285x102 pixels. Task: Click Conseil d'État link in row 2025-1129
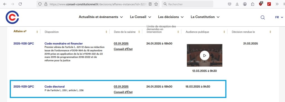coord(123,92)
